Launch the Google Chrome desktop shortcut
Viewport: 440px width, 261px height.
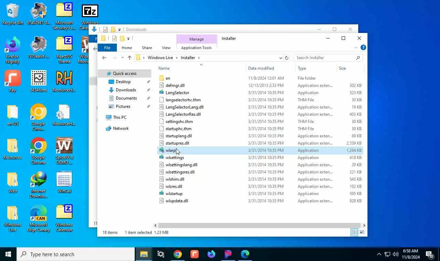38,151
